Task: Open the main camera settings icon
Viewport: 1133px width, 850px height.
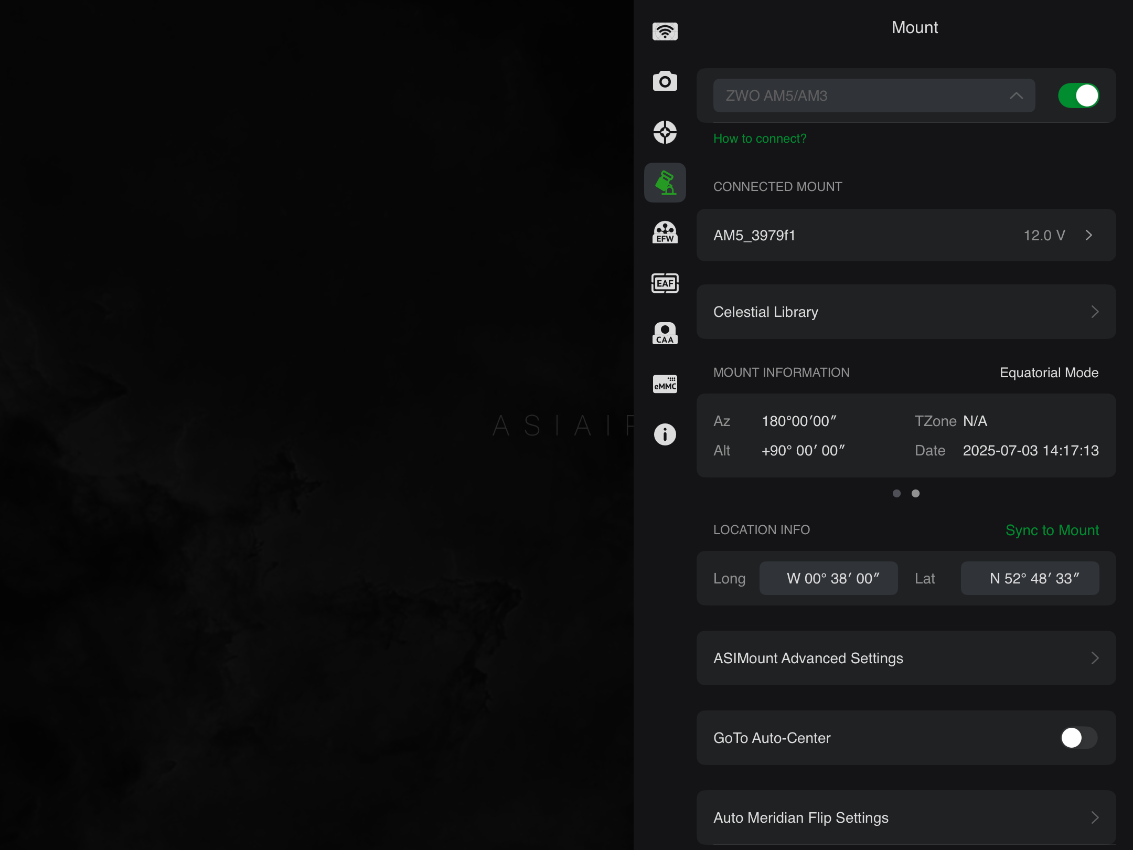Action: 665,81
